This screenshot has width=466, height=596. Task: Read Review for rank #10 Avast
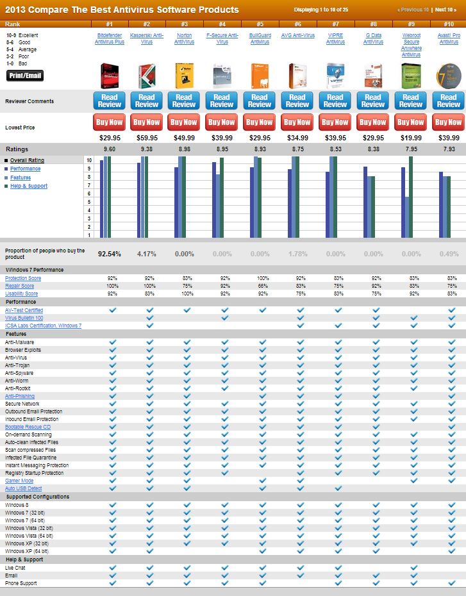point(449,101)
